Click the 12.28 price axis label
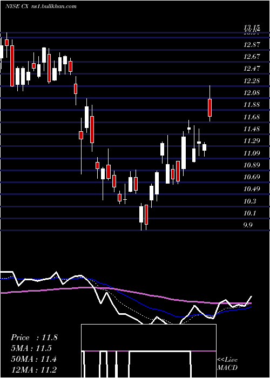The width and height of the screenshot is (270, 378). (x=252, y=81)
